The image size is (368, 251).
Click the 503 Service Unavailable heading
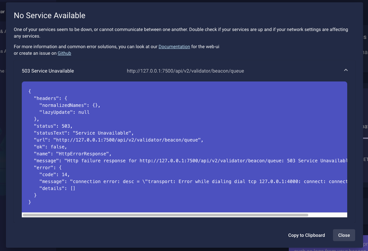click(x=48, y=71)
